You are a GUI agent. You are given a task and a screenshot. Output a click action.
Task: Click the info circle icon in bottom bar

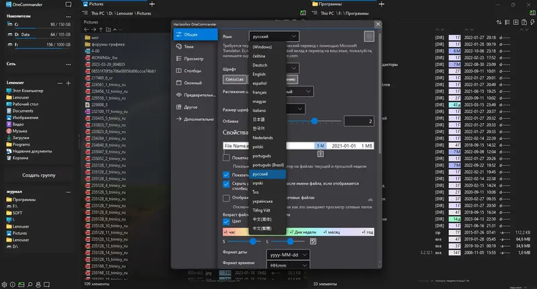coord(13,284)
